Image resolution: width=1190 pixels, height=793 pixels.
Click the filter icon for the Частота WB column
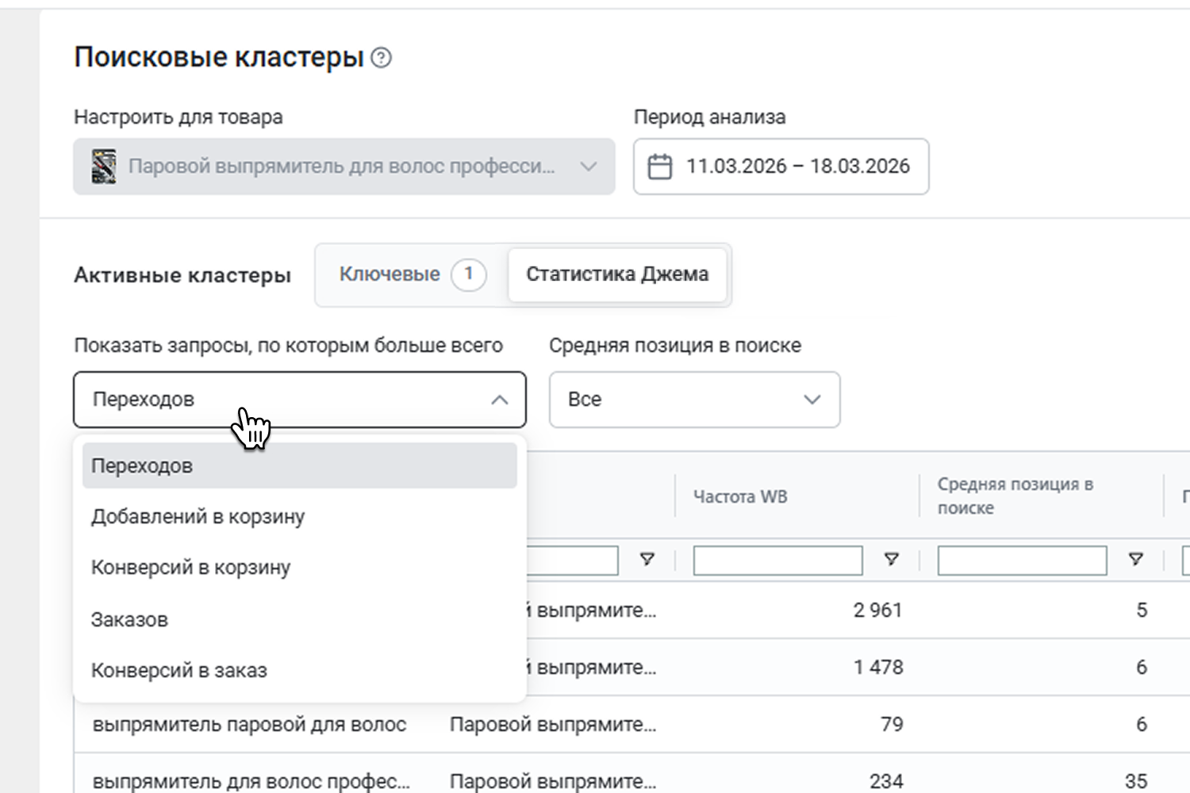891,560
